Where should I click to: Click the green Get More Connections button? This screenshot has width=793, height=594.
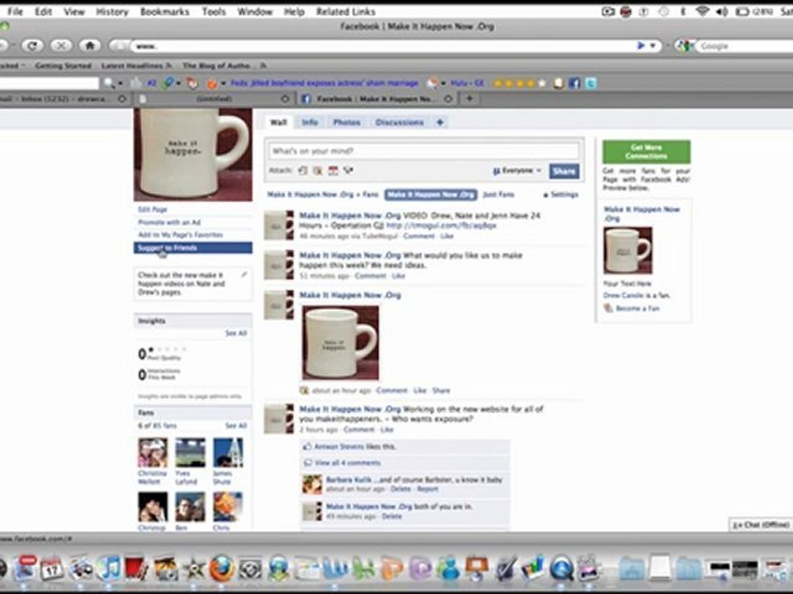(646, 151)
